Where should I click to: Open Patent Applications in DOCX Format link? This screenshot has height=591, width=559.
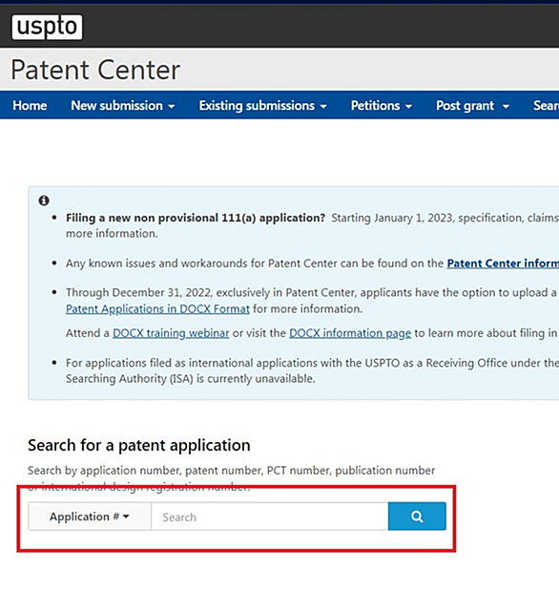pos(157,309)
